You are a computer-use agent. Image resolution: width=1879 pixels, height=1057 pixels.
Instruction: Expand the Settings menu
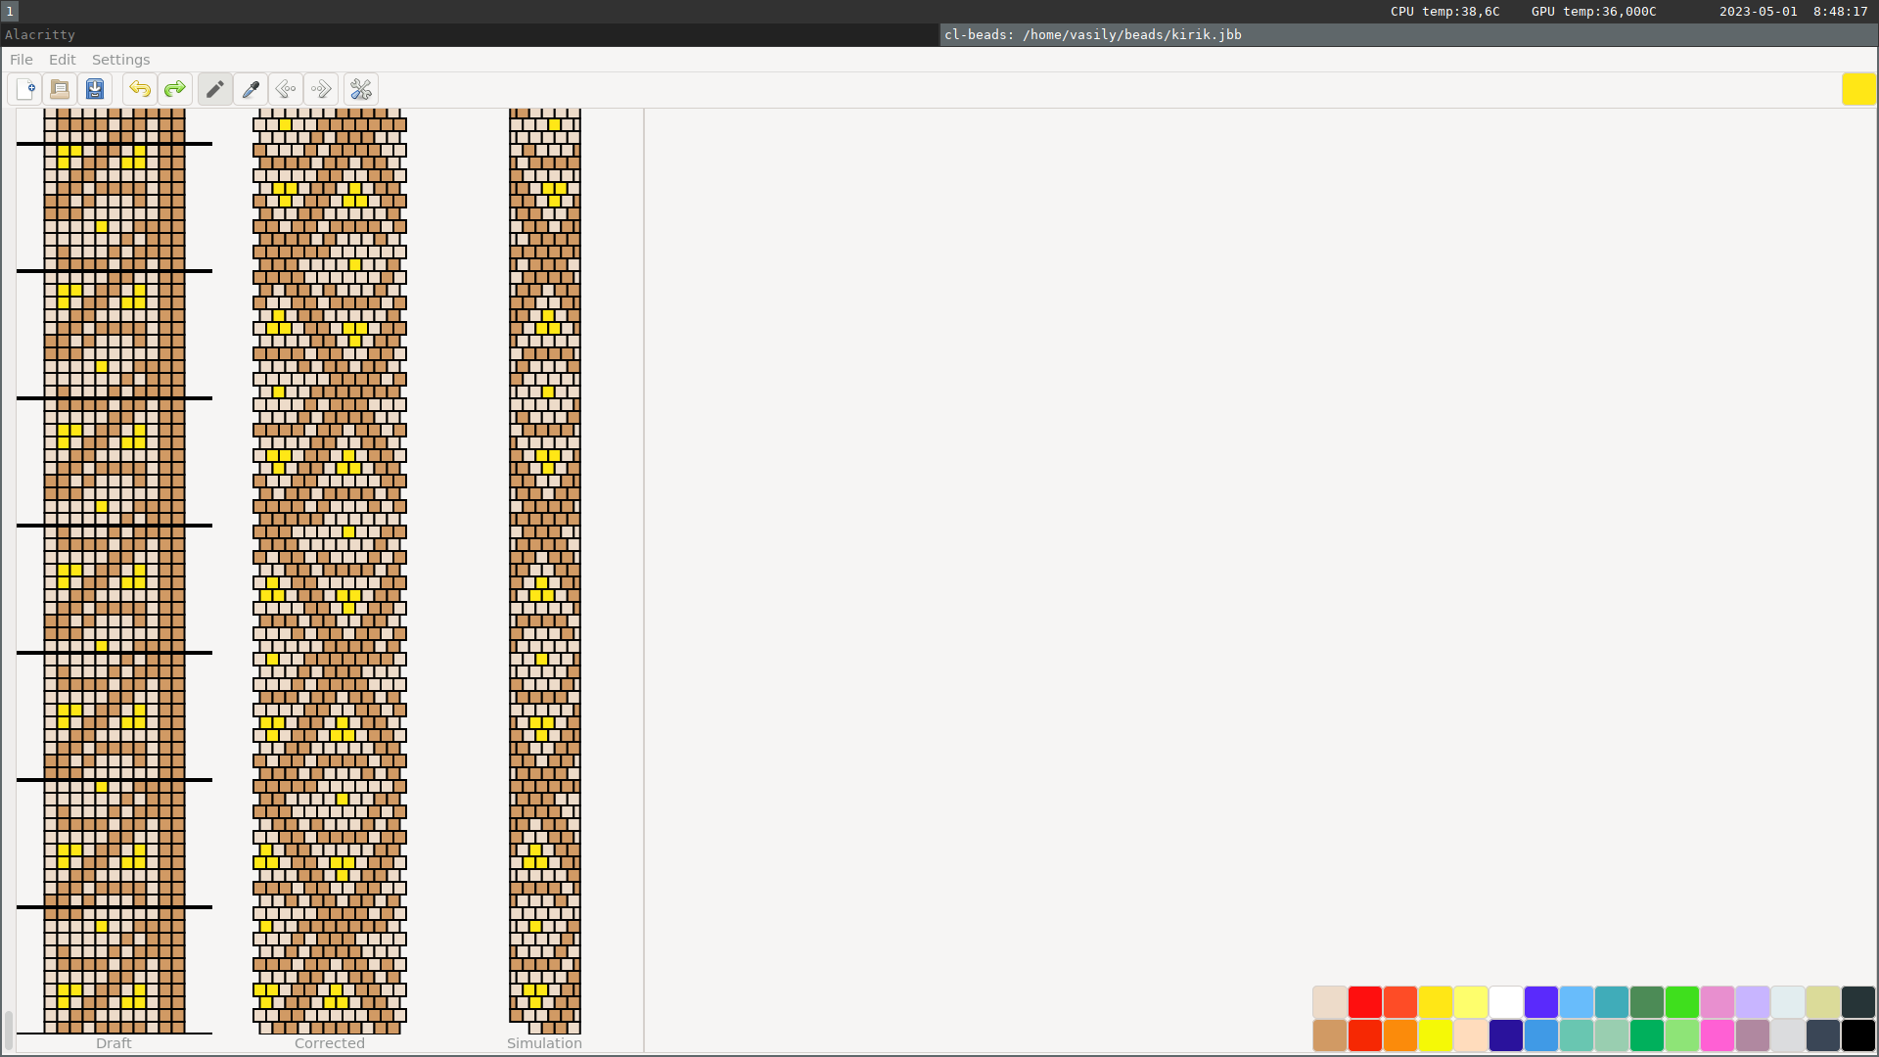coord(120,60)
